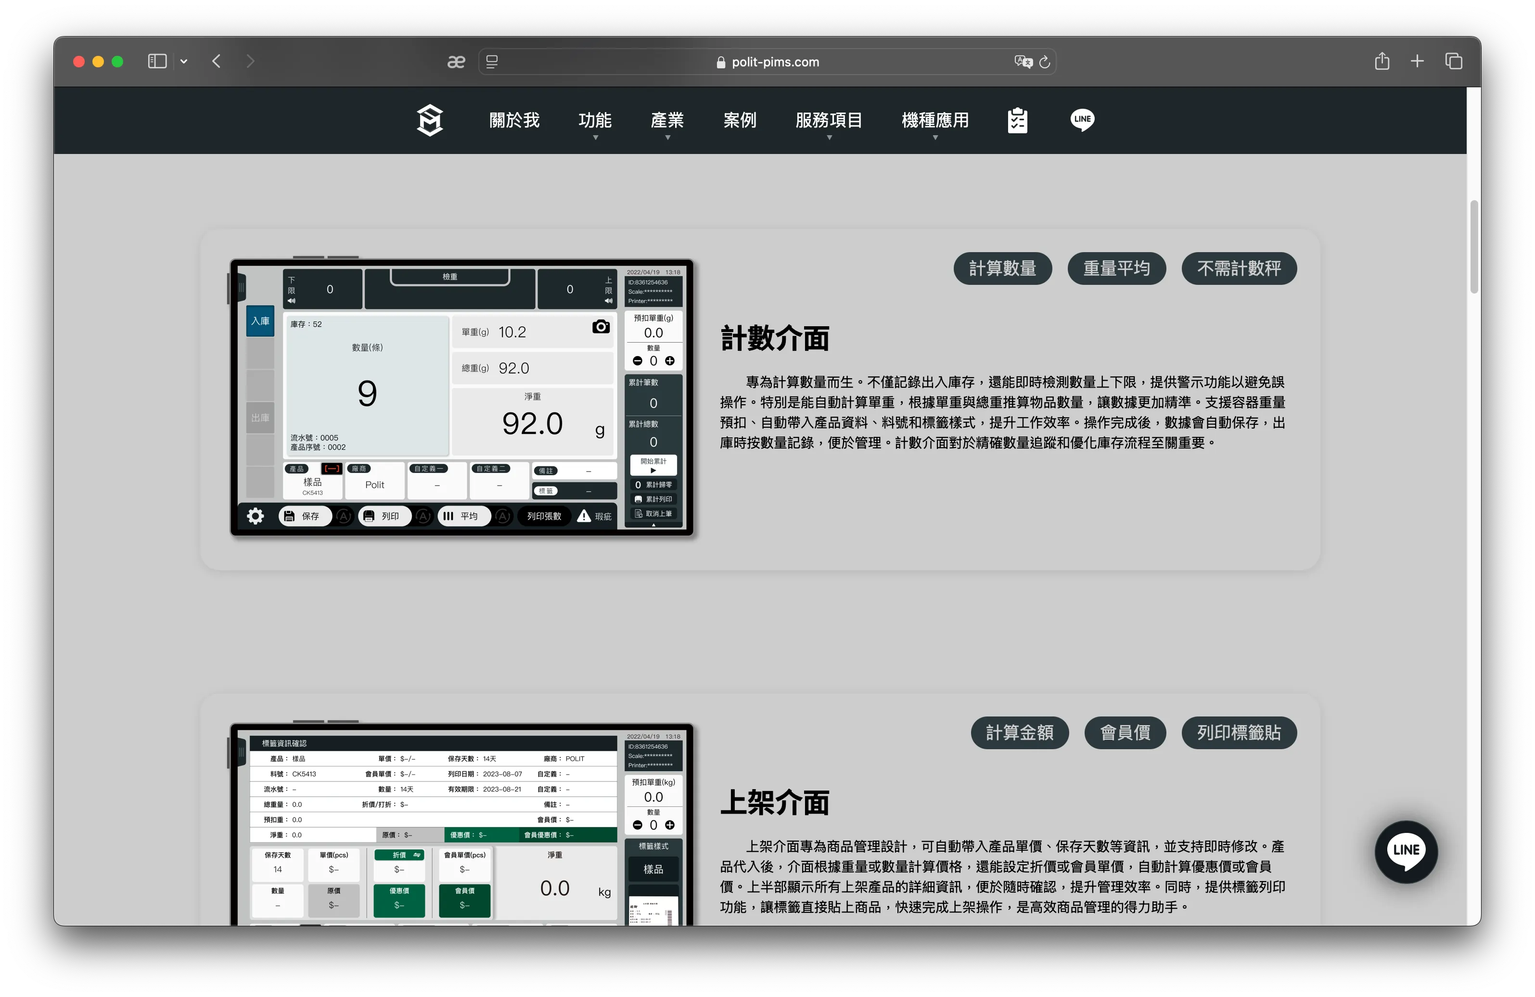Click the camera icon in counting screenshot

pos(601,327)
